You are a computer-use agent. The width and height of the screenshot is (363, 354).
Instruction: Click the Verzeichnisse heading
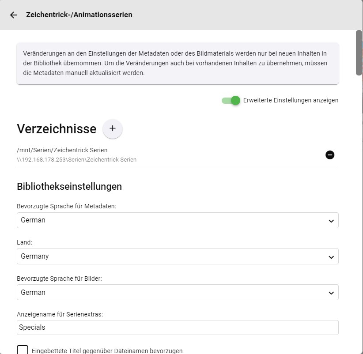point(57,129)
